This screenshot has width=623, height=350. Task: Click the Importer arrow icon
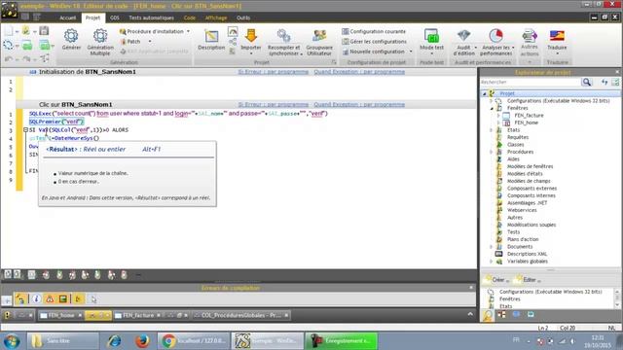[251, 35]
